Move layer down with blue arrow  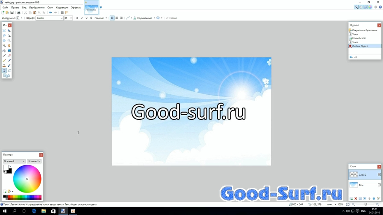(x=374, y=199)
